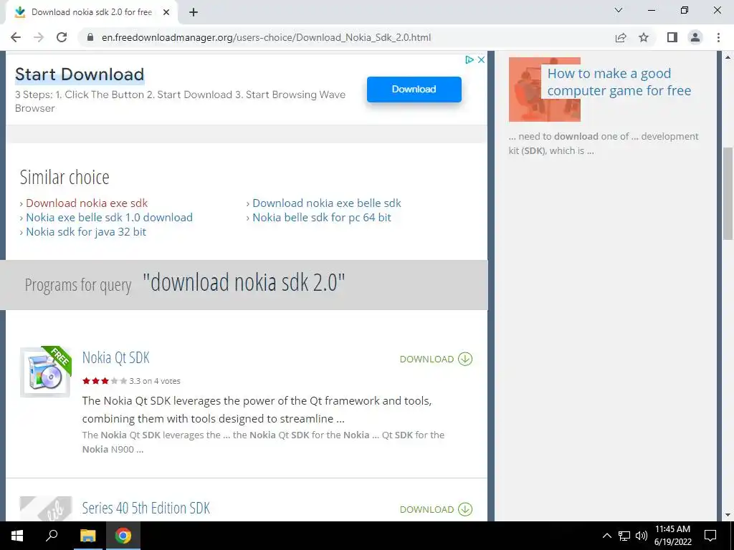The width and height of the screenshot is (734, 550).
Task: Open volume control tray icon
Action: tap(642, 536)
